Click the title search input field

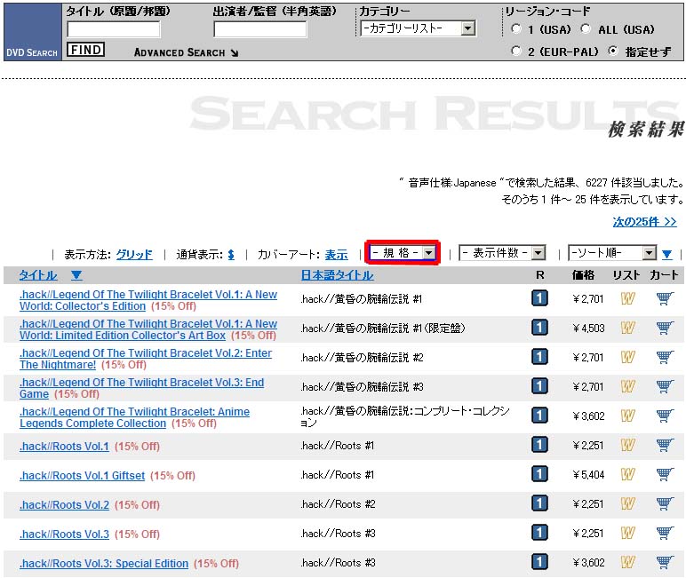click(x=114, y=29)
